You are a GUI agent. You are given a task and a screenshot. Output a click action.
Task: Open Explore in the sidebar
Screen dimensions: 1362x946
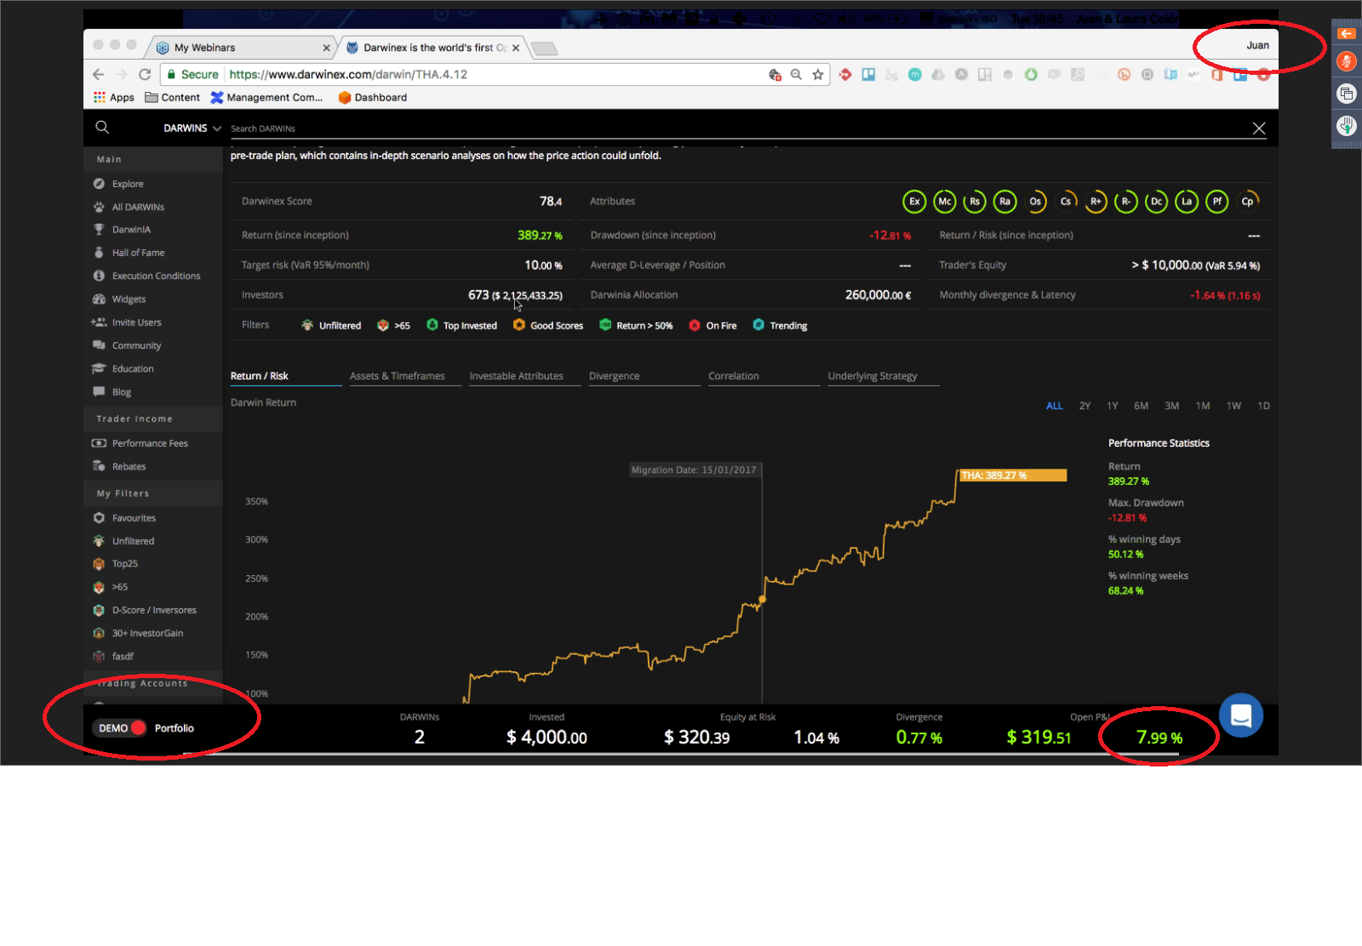(128, 184)
